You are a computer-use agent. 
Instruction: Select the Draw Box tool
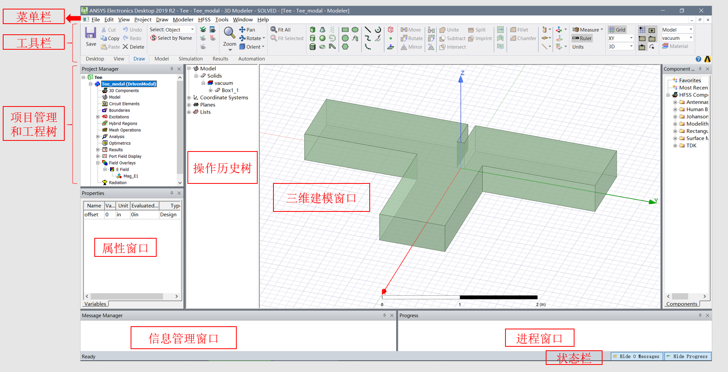click(313, 30)
